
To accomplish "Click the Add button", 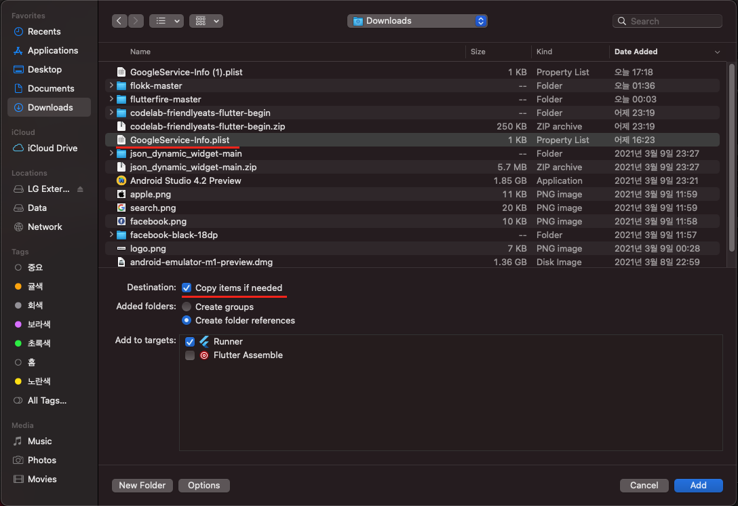I will point(698,485).
